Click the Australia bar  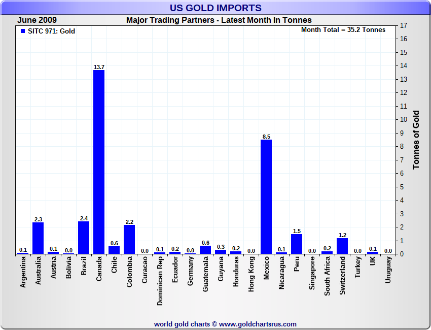click(x=38, y=238)
